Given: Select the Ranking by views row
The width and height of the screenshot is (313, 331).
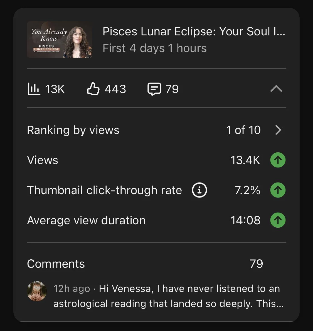Looking at the screenshot, I should pyautogui.click(x=156, y=130).
